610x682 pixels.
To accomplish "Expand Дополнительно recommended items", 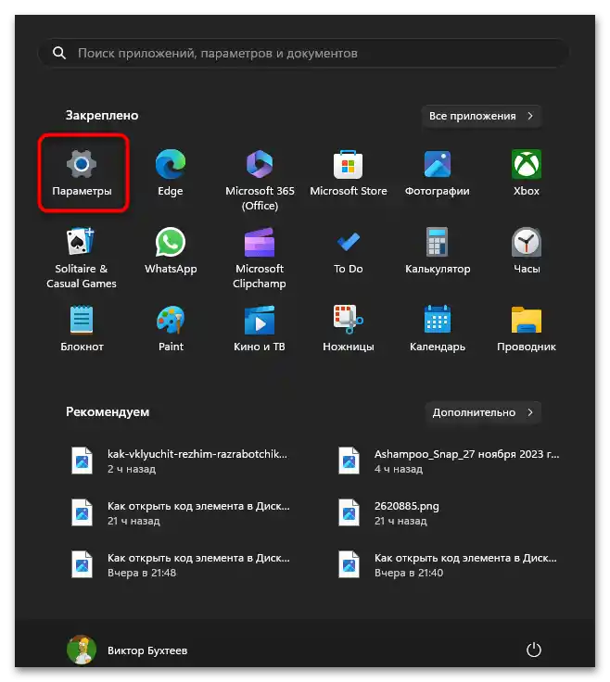I will (483, 412).
